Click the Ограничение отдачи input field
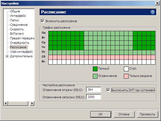The width and height of the screenshot is (161, 121). click(94, 90)
